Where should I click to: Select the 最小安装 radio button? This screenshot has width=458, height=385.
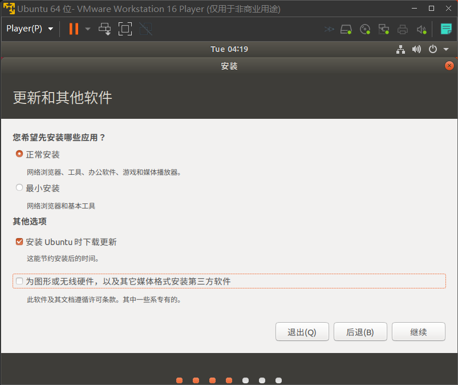tap(19, 187)
